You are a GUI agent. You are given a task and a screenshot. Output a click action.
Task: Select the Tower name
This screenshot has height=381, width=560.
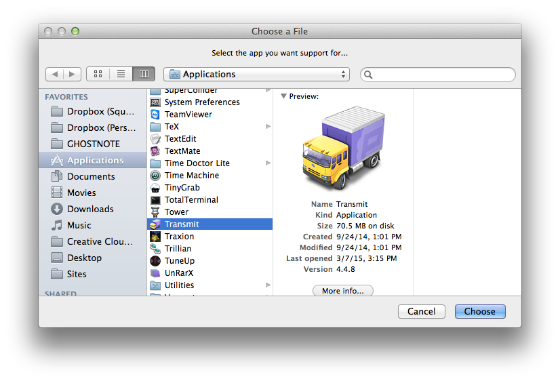tap(176, 212)
